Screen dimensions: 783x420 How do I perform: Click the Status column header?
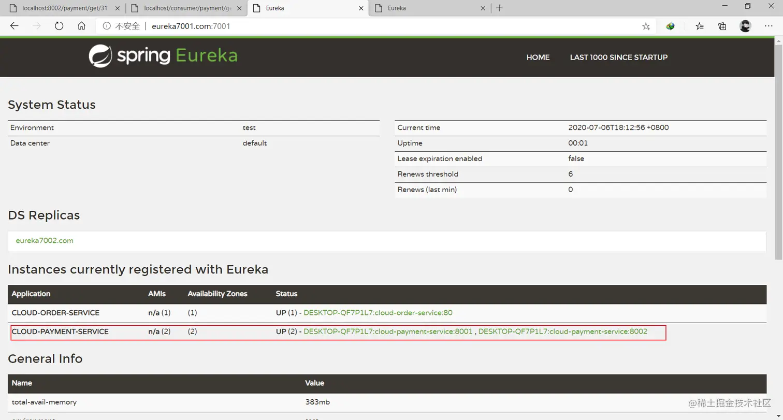pyautogui.click(x=286, y=294)
